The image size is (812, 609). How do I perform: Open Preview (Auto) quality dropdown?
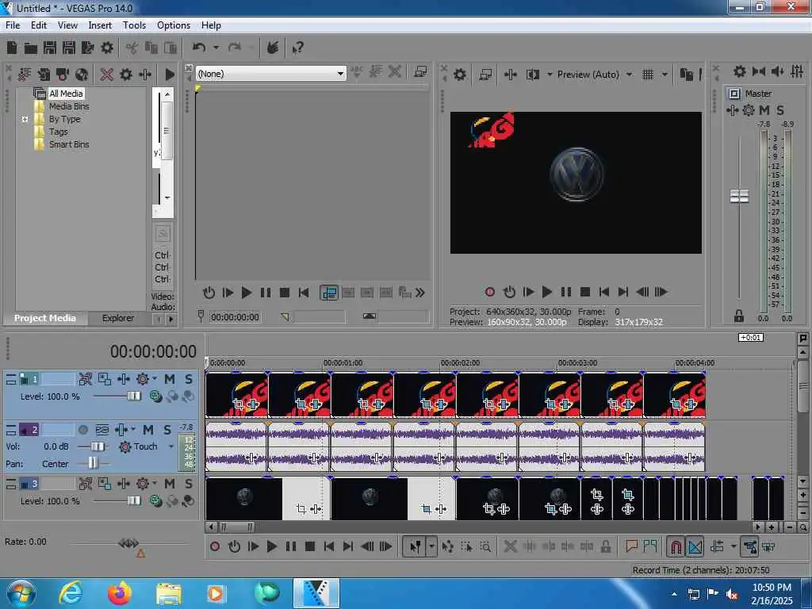(629, 75)
